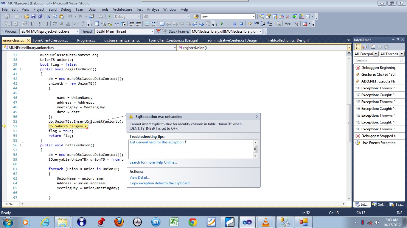This screenshot has height=228, width=407.
Task: Click Copy exception detail to the clipboard
Action: point(159,183)
